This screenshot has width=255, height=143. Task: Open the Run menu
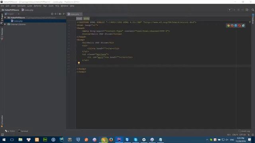pos(45,6)
